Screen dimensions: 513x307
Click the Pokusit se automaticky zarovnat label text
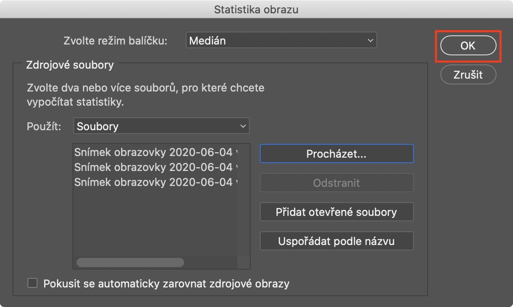tap(166, 284)
